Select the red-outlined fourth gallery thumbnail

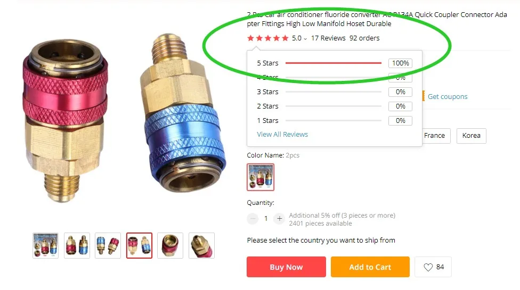[139, 246]
